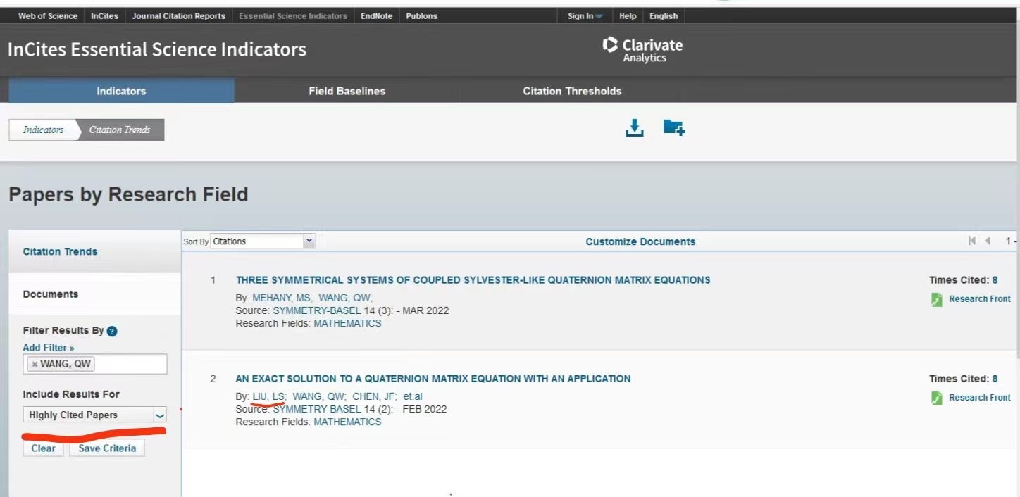Viewport: 1020px width, 497px height.
Task: Go to previous results page arrow
Action: pos(988,241)
